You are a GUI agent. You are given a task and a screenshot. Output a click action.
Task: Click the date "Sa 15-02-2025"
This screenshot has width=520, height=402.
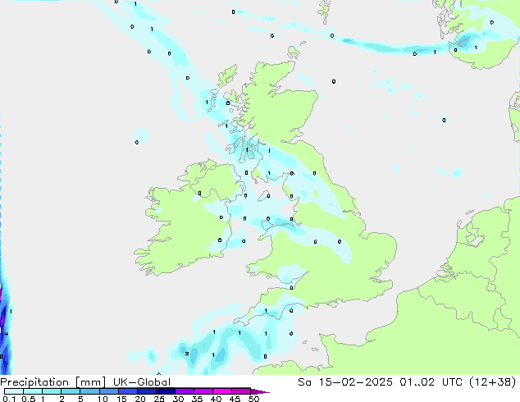[345, 382]
